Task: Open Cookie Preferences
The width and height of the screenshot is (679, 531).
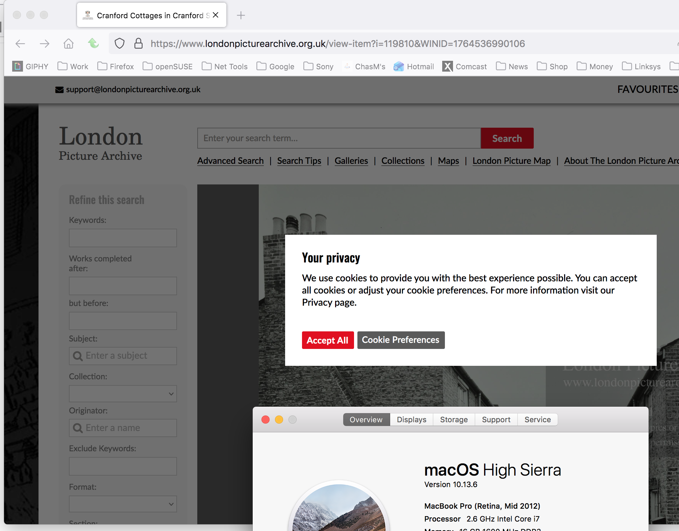Action: point(401,340)
